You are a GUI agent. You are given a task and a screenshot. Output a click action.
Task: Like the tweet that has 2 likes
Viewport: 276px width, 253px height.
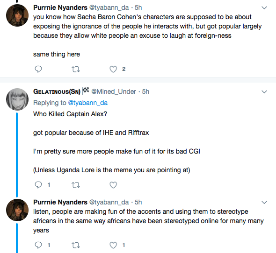pyautogui.click(x=113, y=69)
